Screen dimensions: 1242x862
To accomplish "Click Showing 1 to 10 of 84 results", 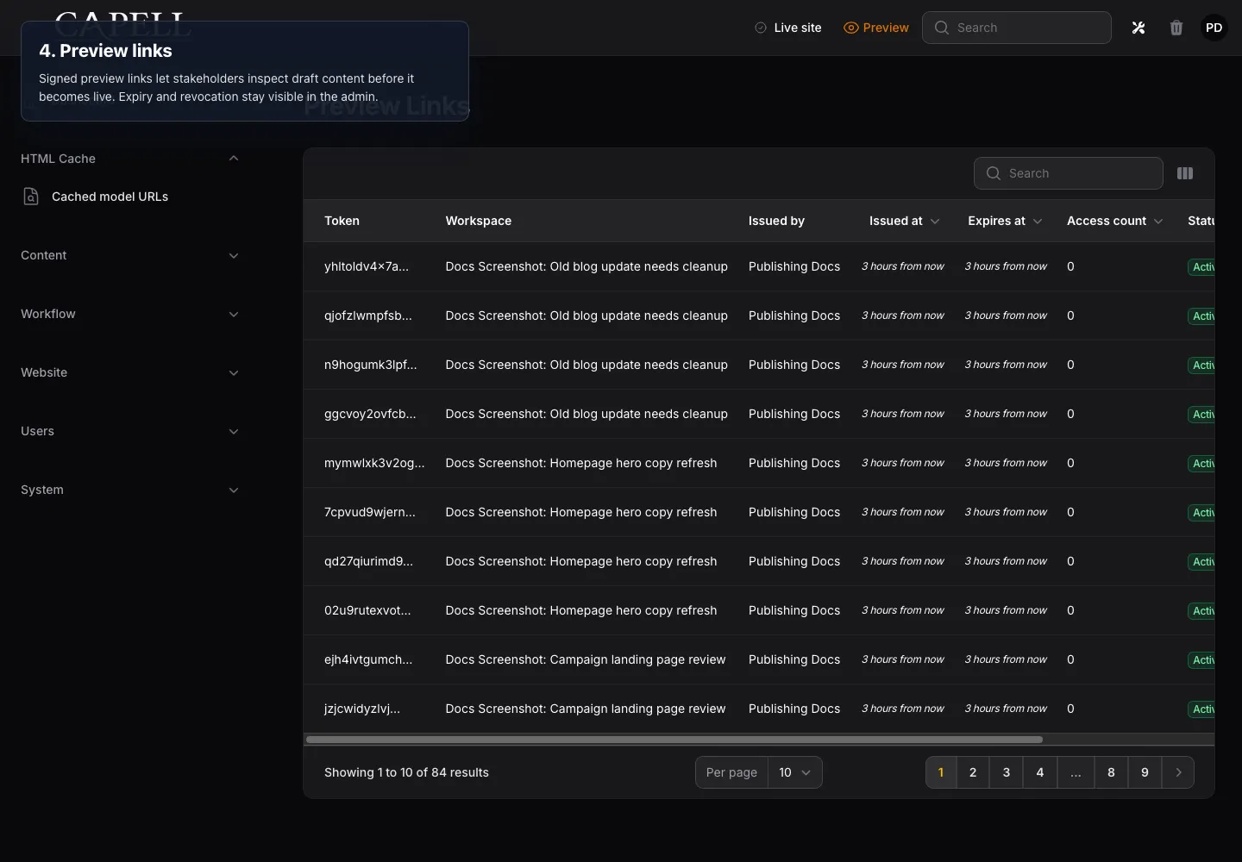I will point(406,772).
